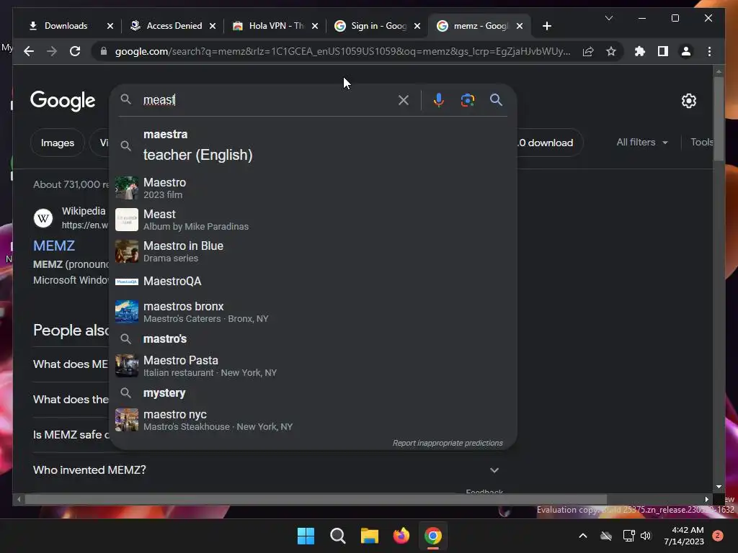Open a new tab with plus

(x=546, y=26)
